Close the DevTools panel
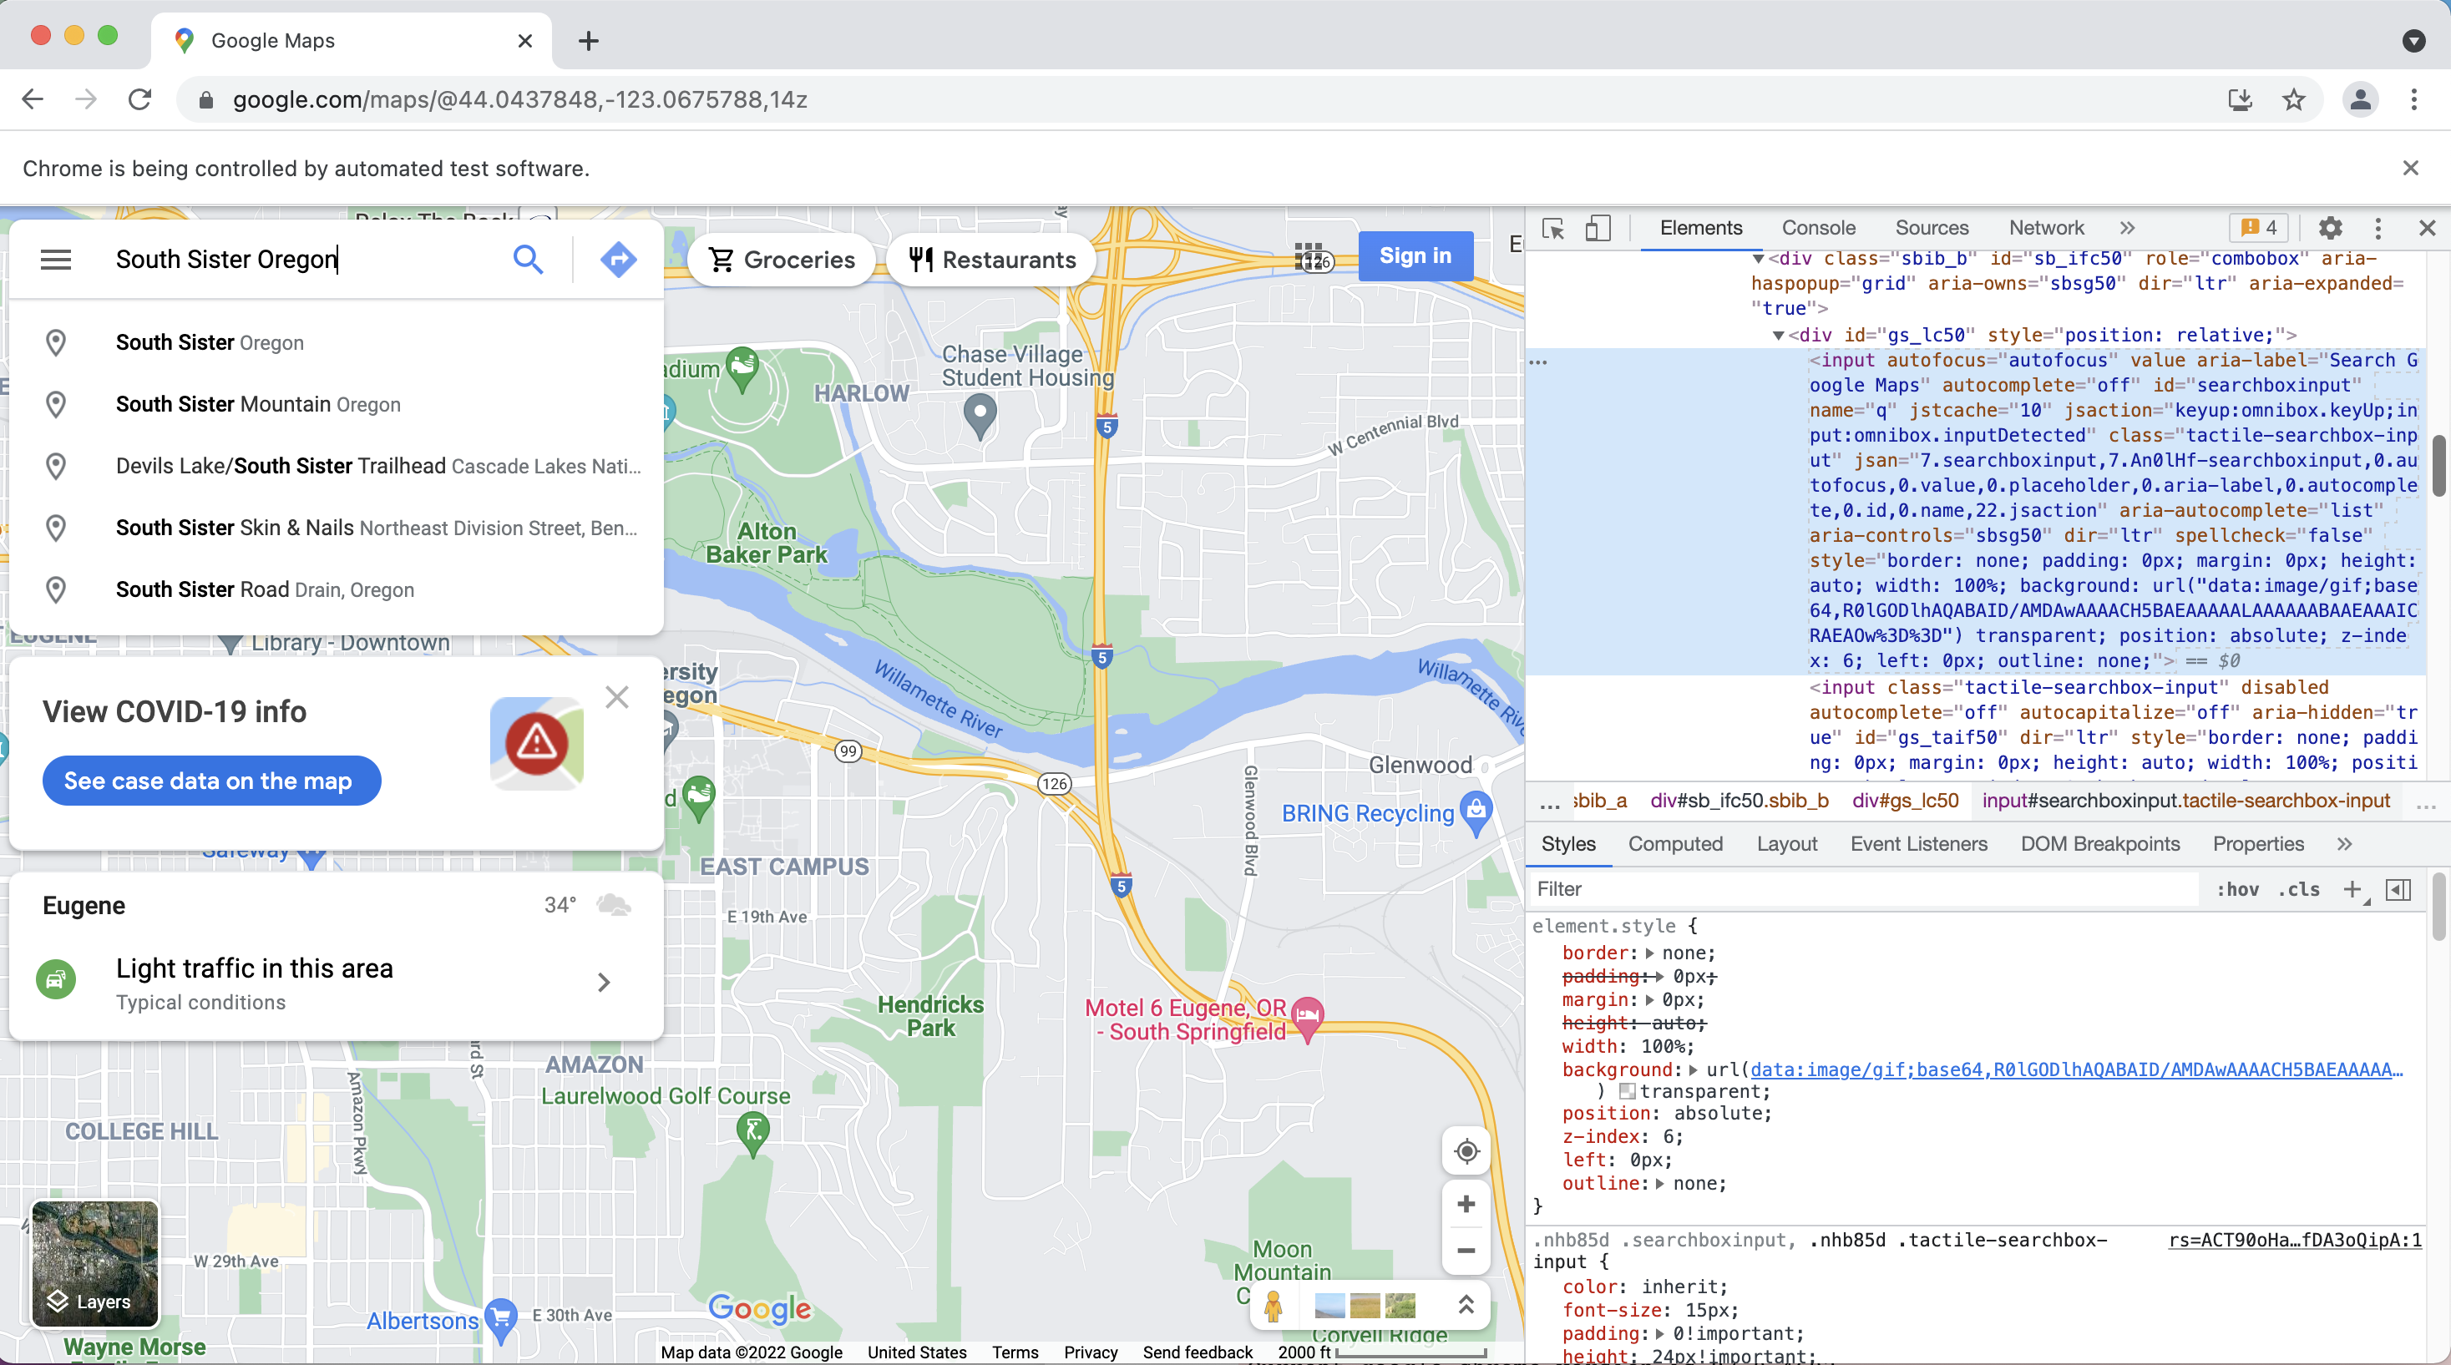The height and width of the screenshot is (1365, 2451). 2428,228
